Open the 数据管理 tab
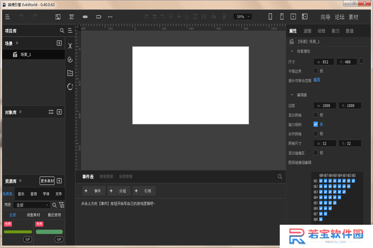This screenshot has width=373, height=248. tap(106, 176)
